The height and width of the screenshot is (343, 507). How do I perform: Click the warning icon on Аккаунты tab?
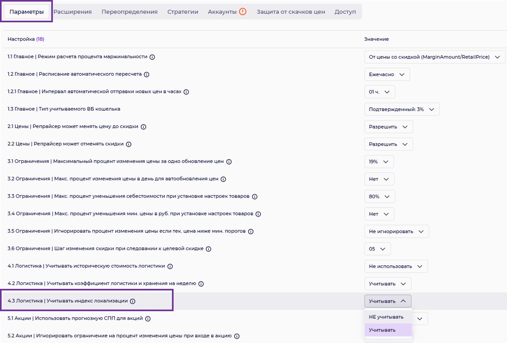(x=243, y=12)
